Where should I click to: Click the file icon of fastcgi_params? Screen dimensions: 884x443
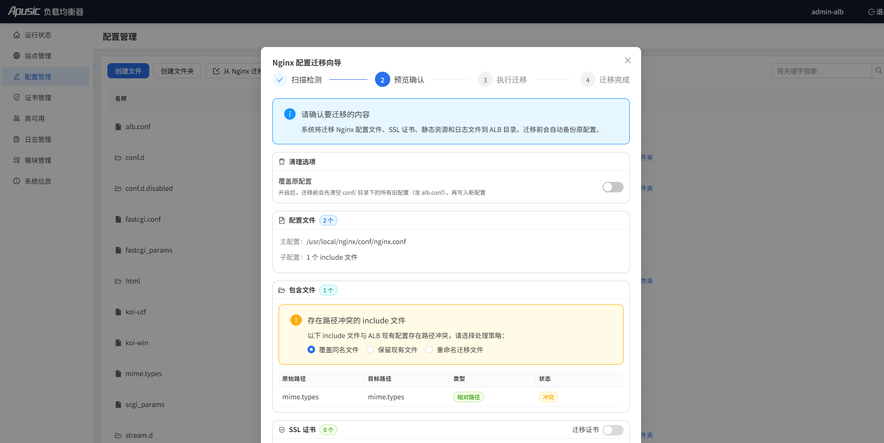[118, 250]
